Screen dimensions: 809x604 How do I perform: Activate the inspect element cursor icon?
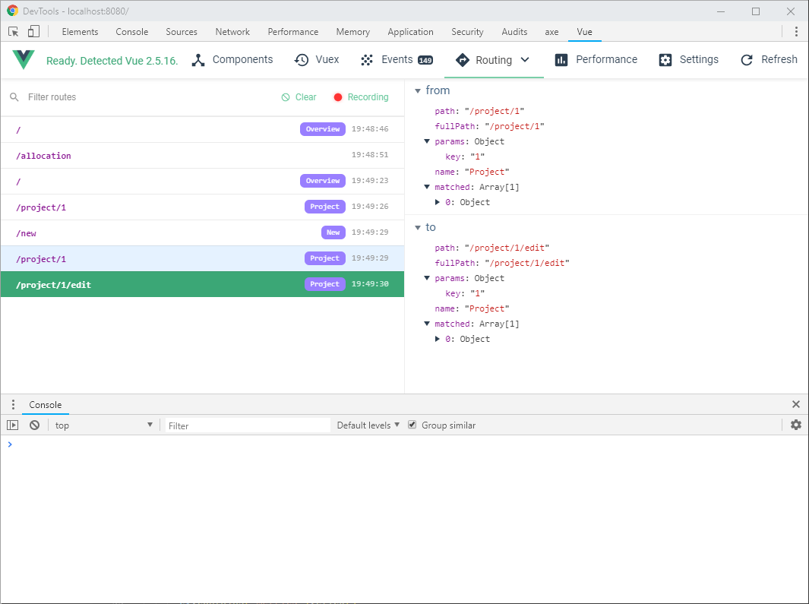pyautogui.click(x=12, y=31)
